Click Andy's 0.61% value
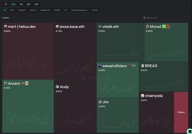 coord(59,91)
